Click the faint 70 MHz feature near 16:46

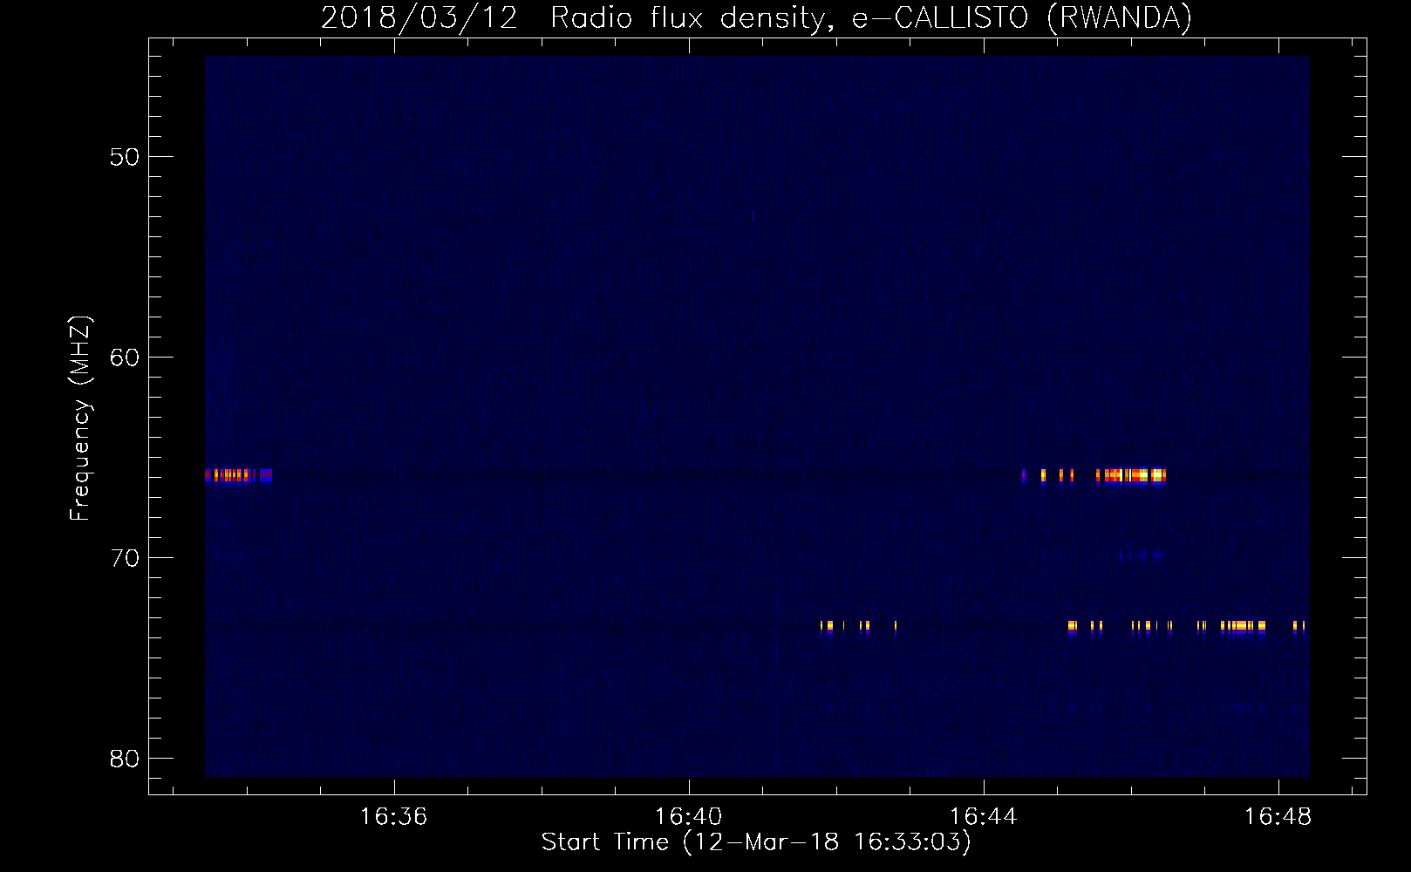(x=1140, y=554)
